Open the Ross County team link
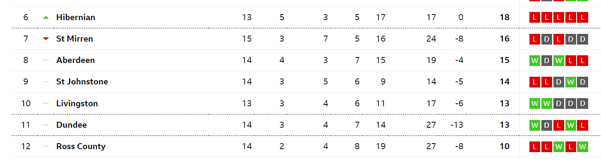Screen dimensions: 601x162 [x=81, y=147]
